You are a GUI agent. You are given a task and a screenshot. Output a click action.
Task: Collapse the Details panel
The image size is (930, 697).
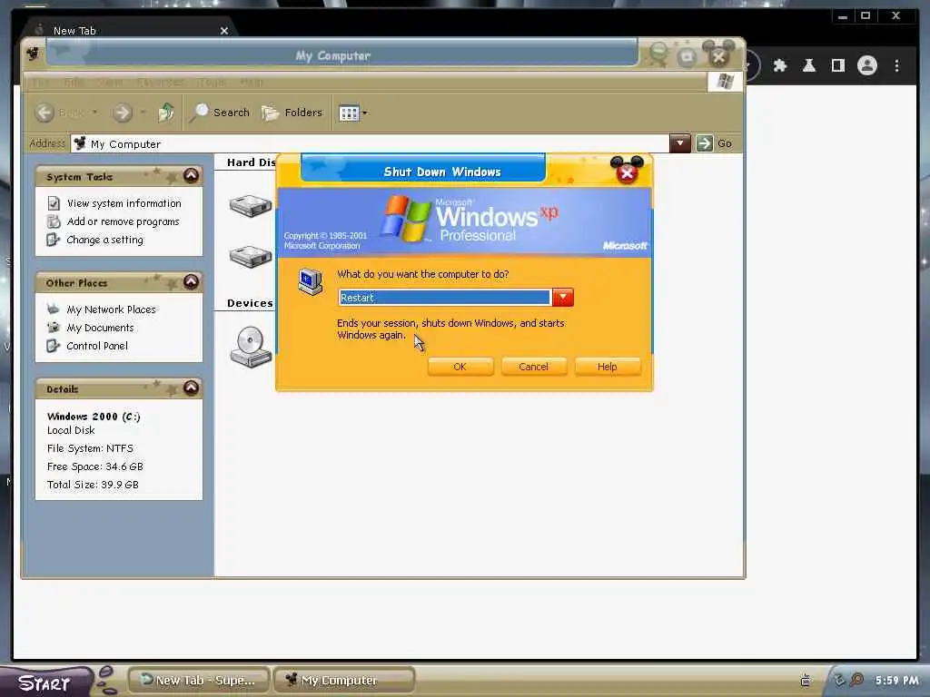coord(191,388)
